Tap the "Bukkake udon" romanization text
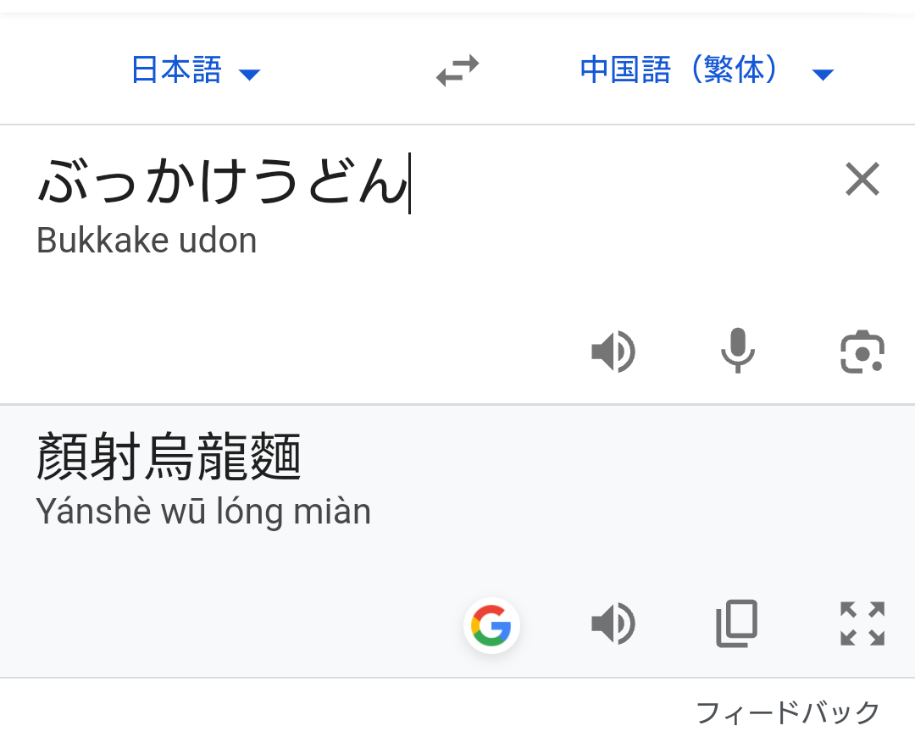Image resolution: width=915 pixels, height=748 pixels. (147, 241)
